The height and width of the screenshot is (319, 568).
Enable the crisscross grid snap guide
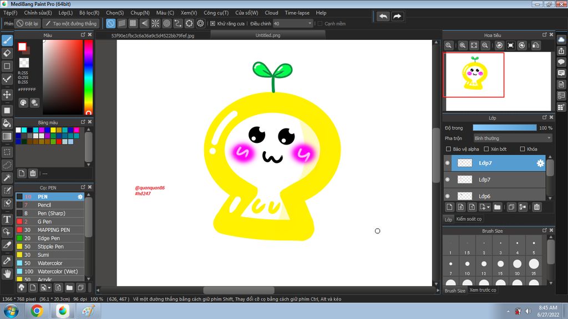(x=133, y=23)
